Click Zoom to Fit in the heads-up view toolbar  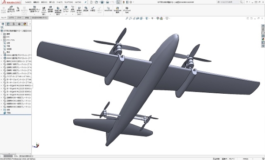[127, 18]
